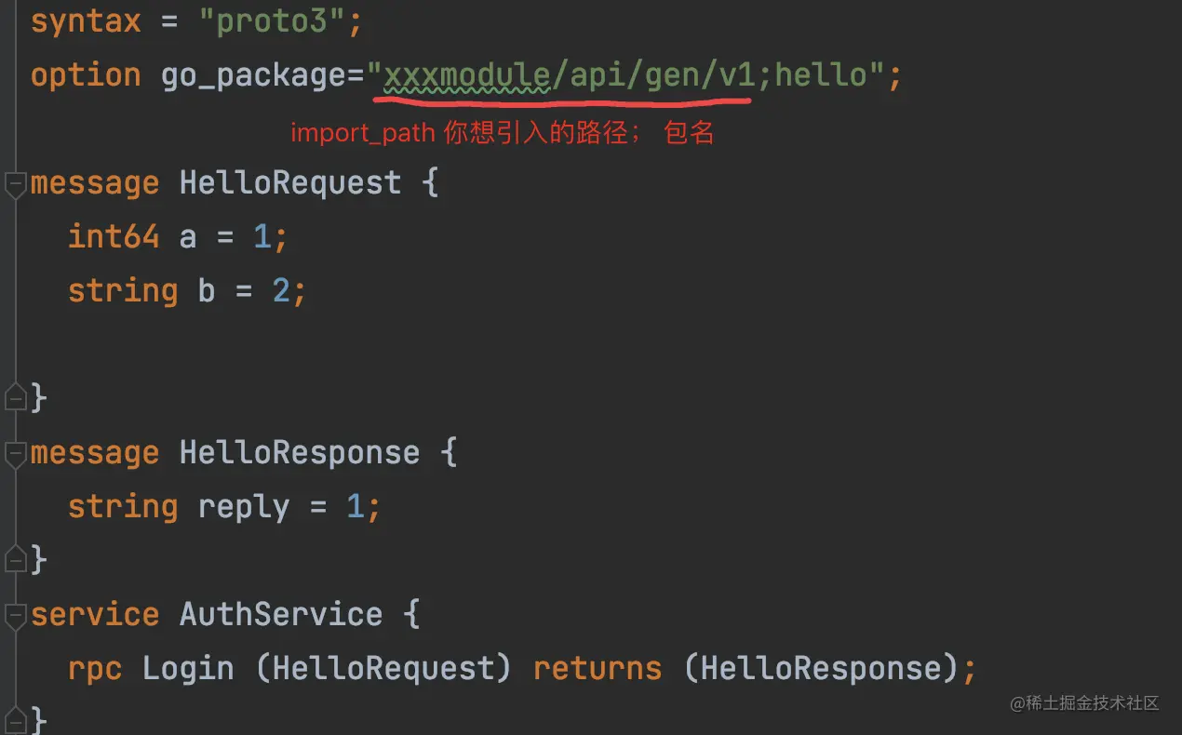Image resolution: width=1182 pixels, height=735 pixels.
Task: Click the underlined xxxmodule path text
Action: [468, 75]
